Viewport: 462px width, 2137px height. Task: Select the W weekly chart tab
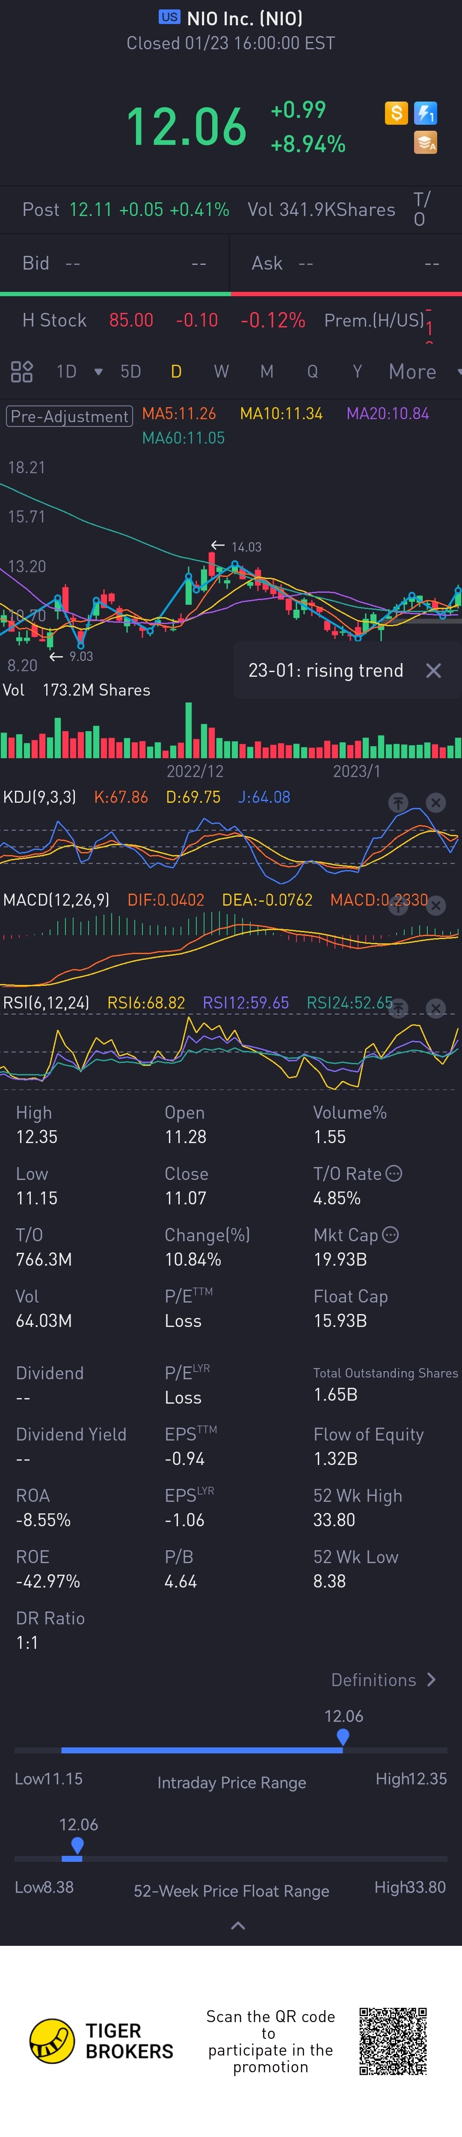[x=221, y=372]
